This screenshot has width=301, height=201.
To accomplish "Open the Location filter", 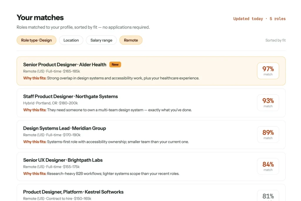I will tap(71, 40).
